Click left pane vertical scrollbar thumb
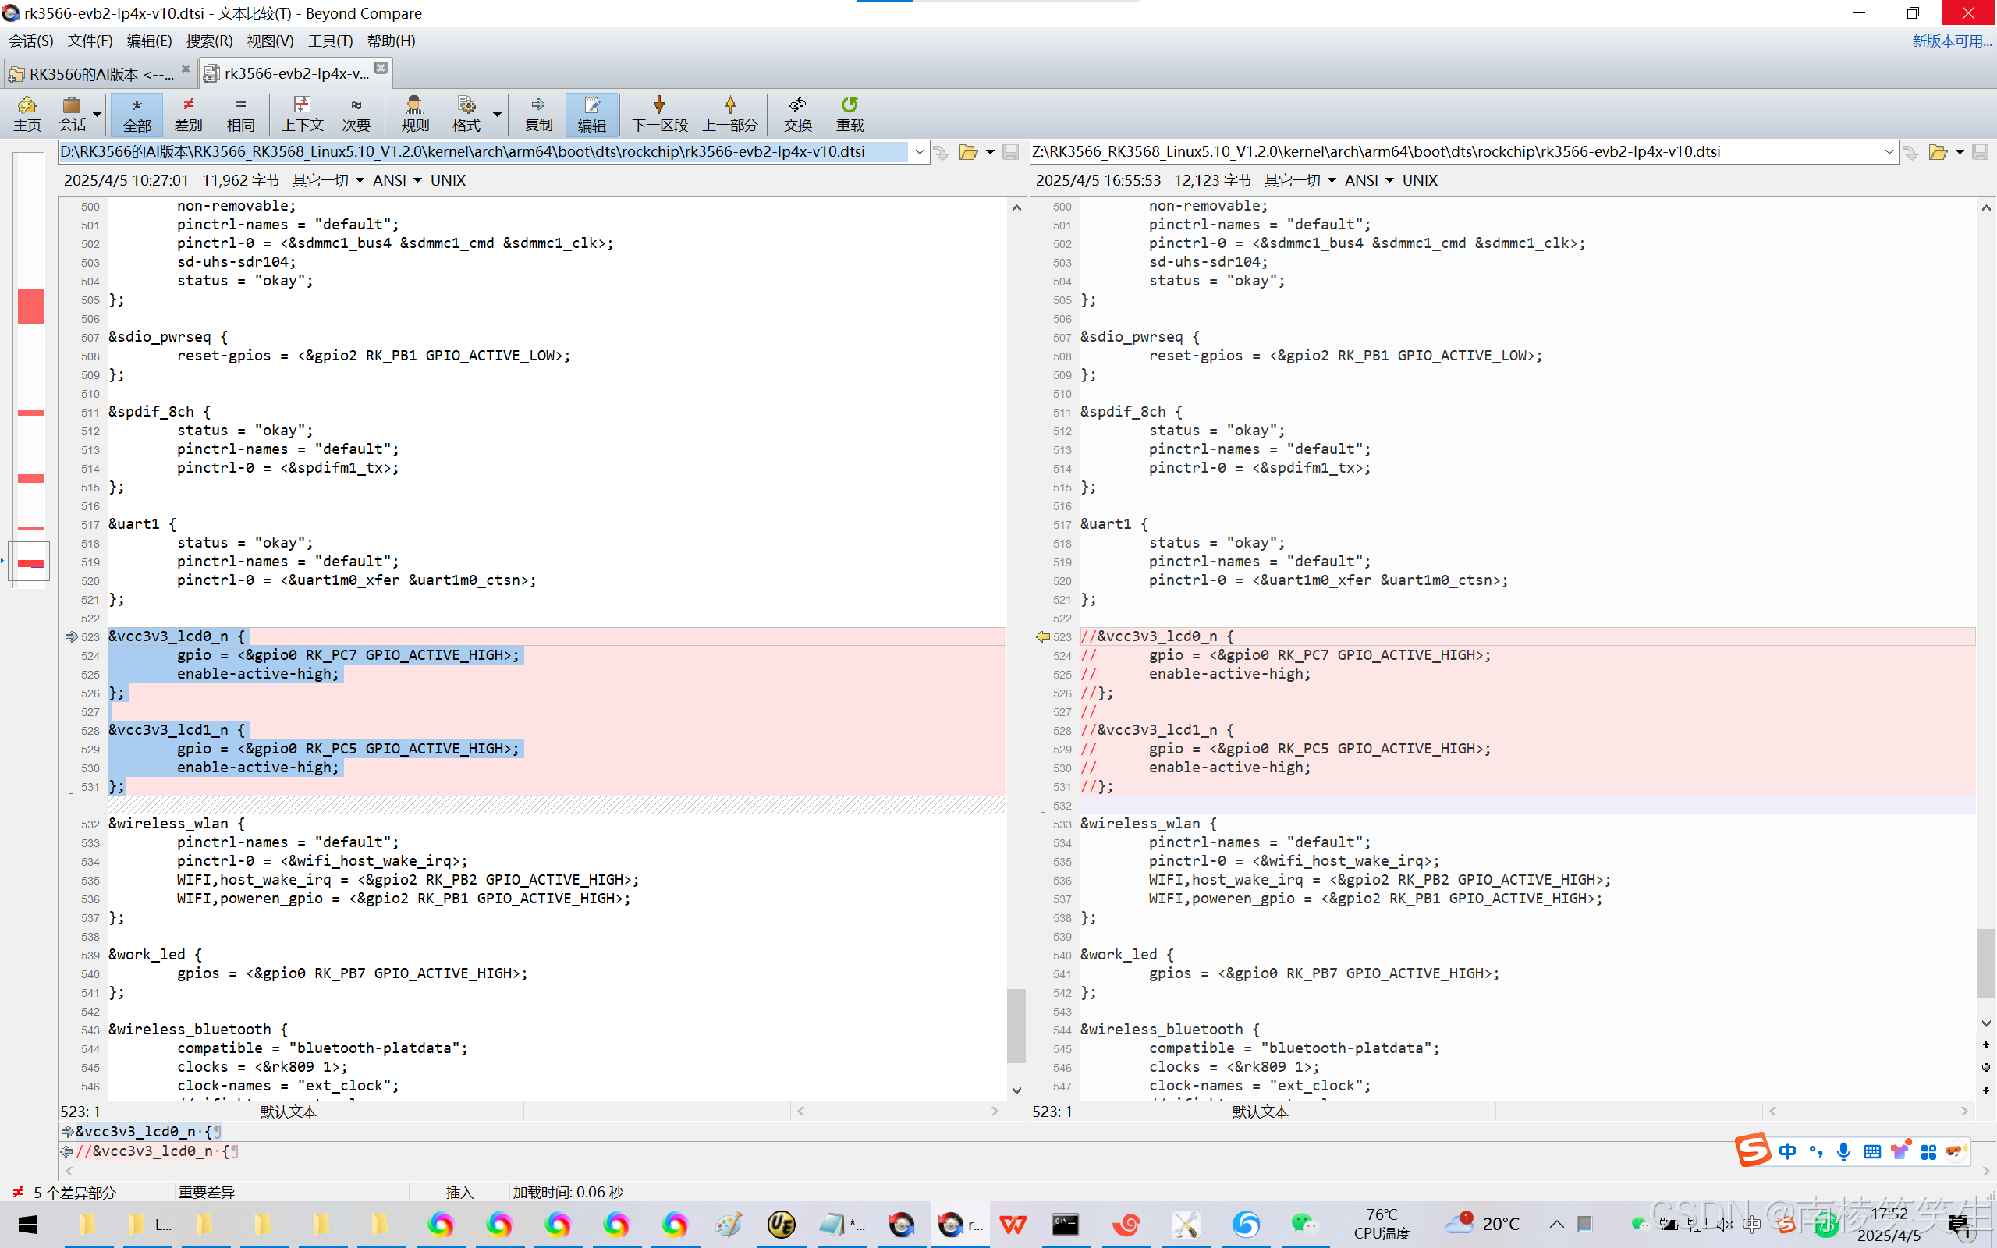1997x1248 pixels. [x=1016, y=1025]
